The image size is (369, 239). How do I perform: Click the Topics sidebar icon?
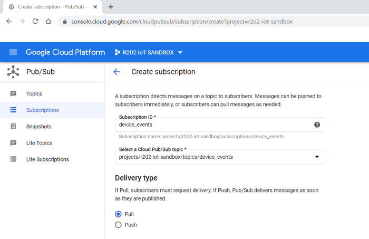click(x=13, y=94)
